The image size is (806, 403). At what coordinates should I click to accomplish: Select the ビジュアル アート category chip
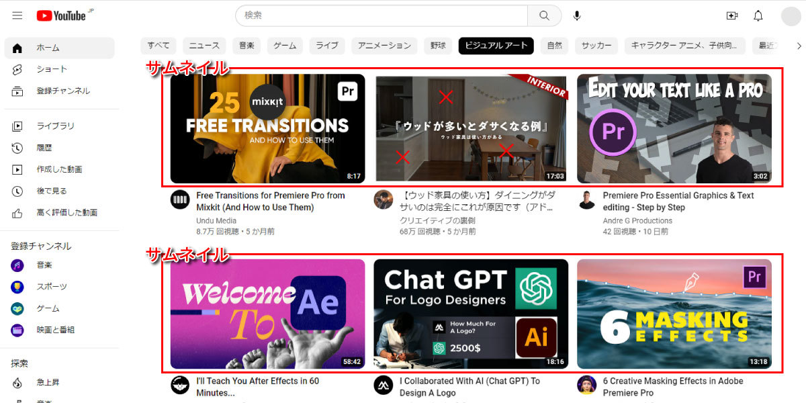(496, 46)
